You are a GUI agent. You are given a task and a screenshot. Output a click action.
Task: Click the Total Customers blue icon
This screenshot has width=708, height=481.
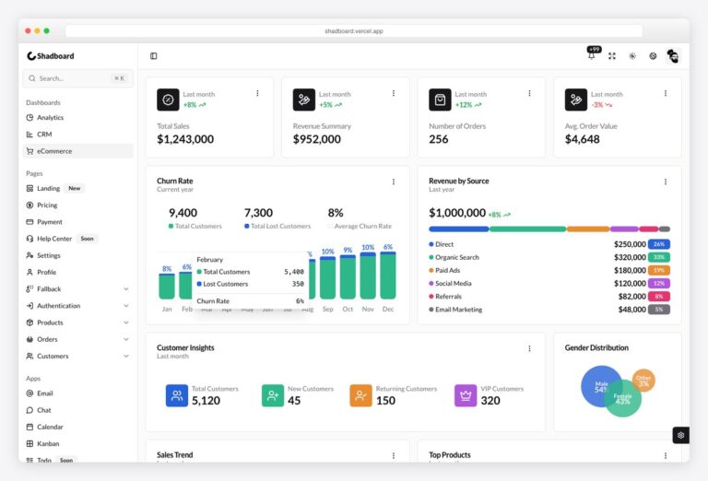click(x=177, y=395)
